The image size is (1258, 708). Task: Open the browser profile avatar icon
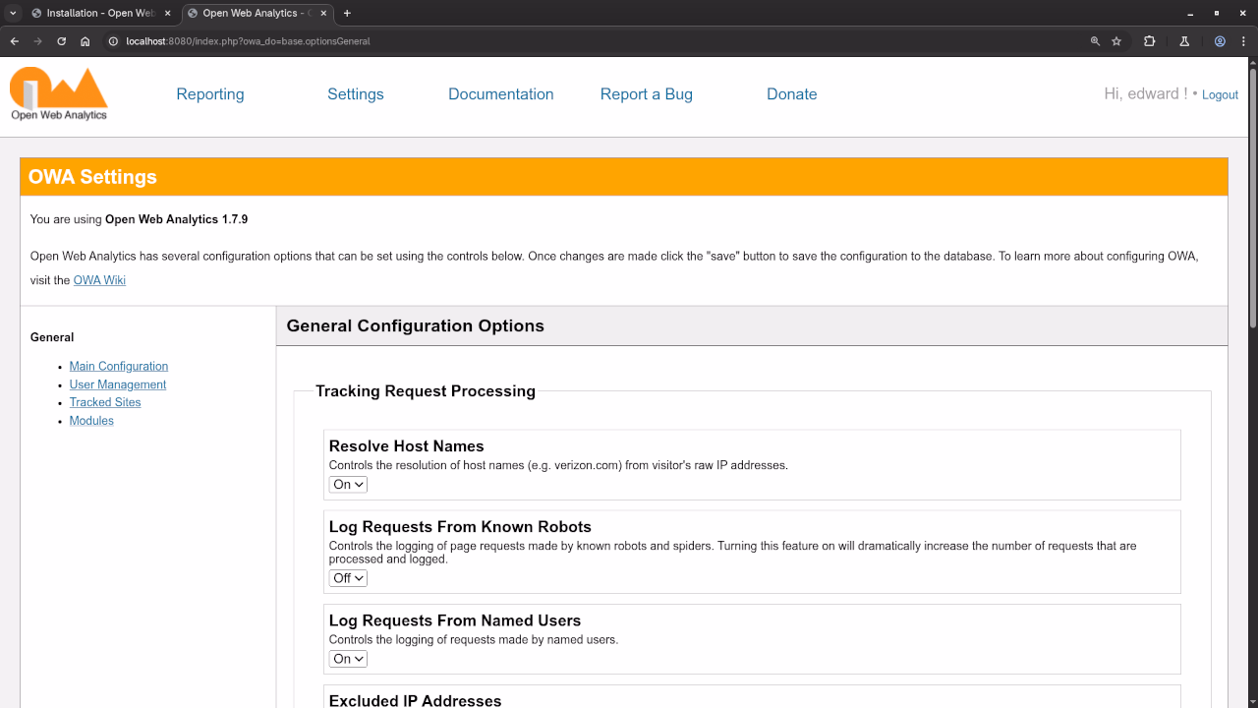click(1220, 41)
